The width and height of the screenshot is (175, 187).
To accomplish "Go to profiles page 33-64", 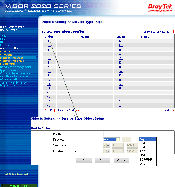I will pos(60,111).
